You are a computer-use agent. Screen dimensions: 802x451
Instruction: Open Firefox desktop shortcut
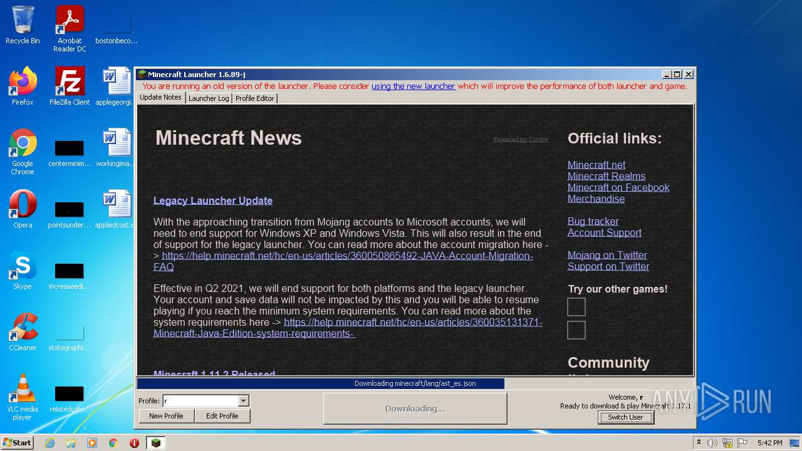tap(23, 86)
